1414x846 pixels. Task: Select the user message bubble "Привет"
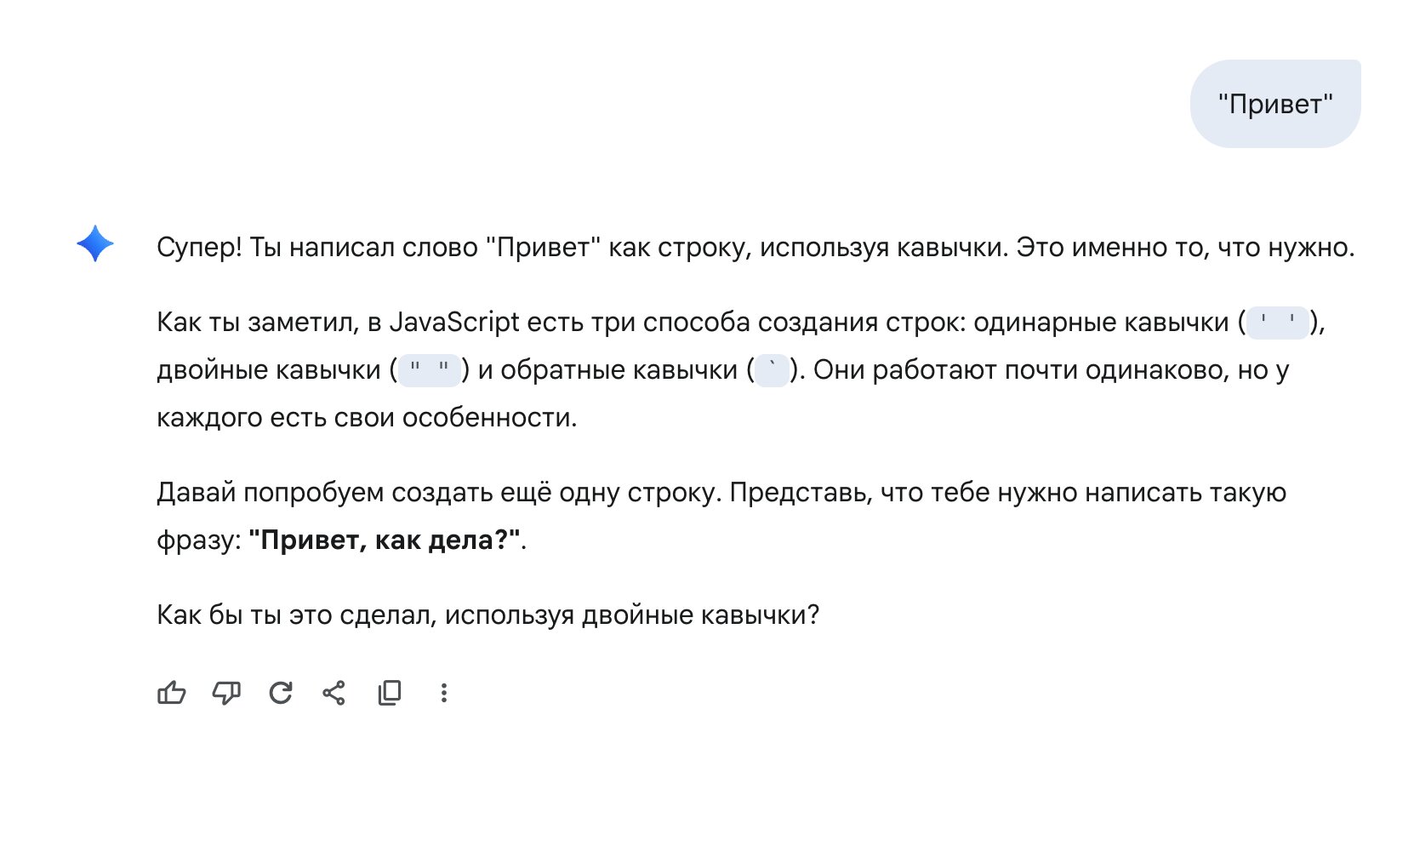click(1275, 104)
